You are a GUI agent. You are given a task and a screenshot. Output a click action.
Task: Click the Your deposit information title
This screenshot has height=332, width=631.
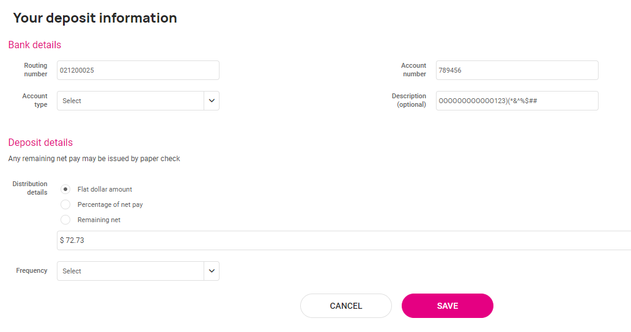tap(95, 18)
